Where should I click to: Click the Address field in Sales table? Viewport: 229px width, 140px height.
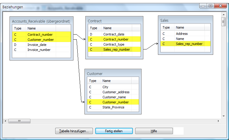tap(182, 34)
